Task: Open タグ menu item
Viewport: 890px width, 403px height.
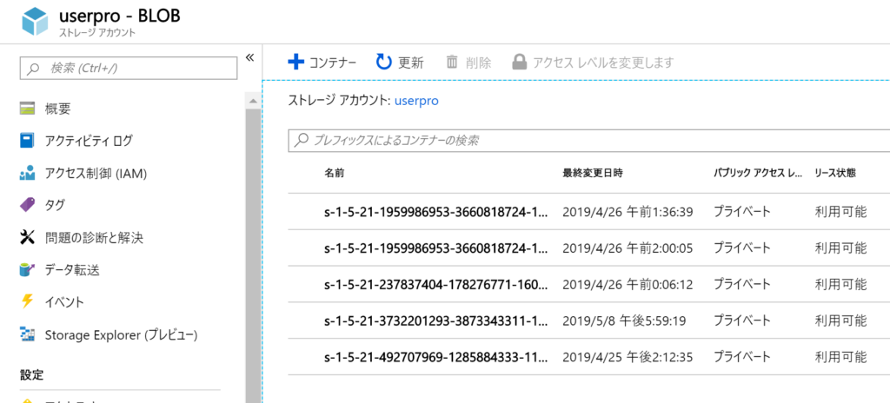Action: [x=55, y=205]
